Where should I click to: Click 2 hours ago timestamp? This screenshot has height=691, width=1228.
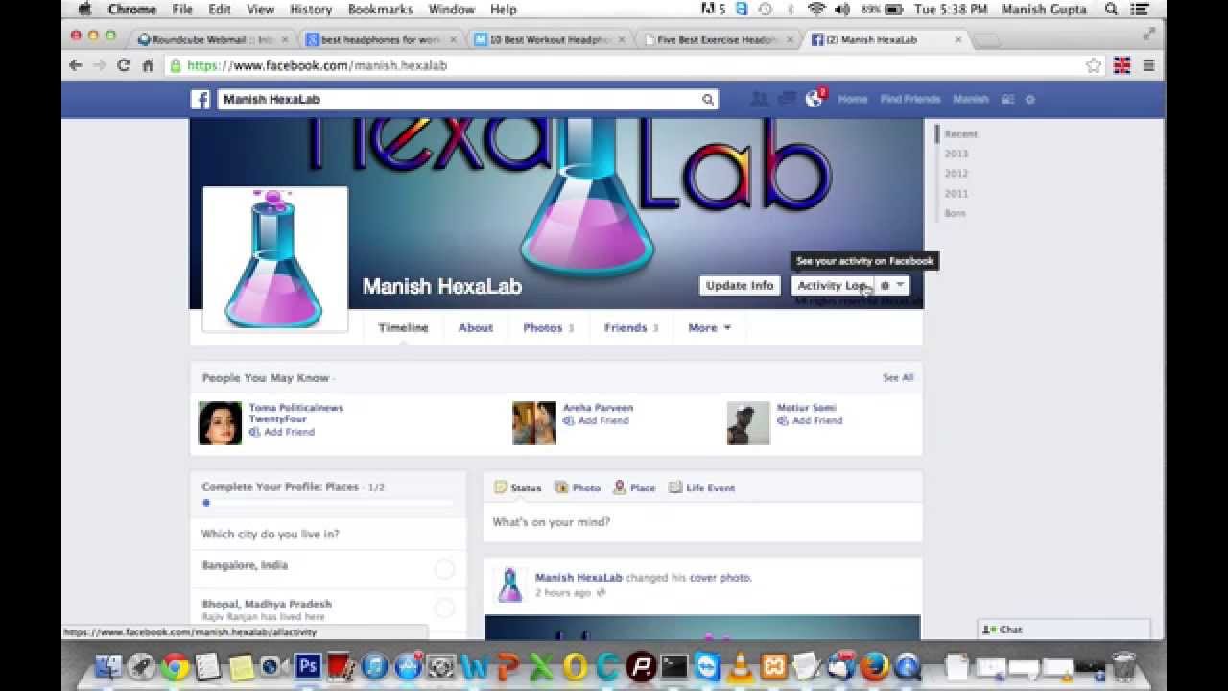(562, 593)
